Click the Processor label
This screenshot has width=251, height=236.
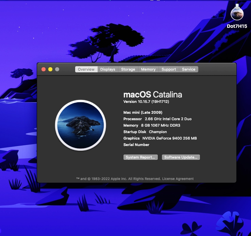(x=133, y=119)
